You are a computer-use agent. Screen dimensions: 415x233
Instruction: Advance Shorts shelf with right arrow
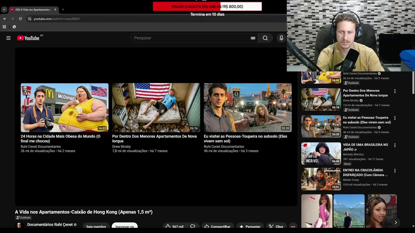point(396,222)
